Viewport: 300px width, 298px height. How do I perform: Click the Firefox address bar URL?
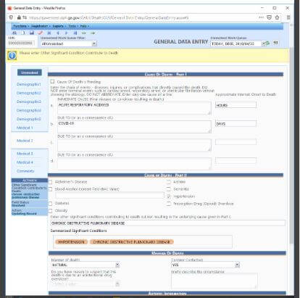(109, 17)
